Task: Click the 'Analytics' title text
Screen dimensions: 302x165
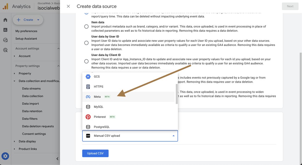Action: pos(21,7)
